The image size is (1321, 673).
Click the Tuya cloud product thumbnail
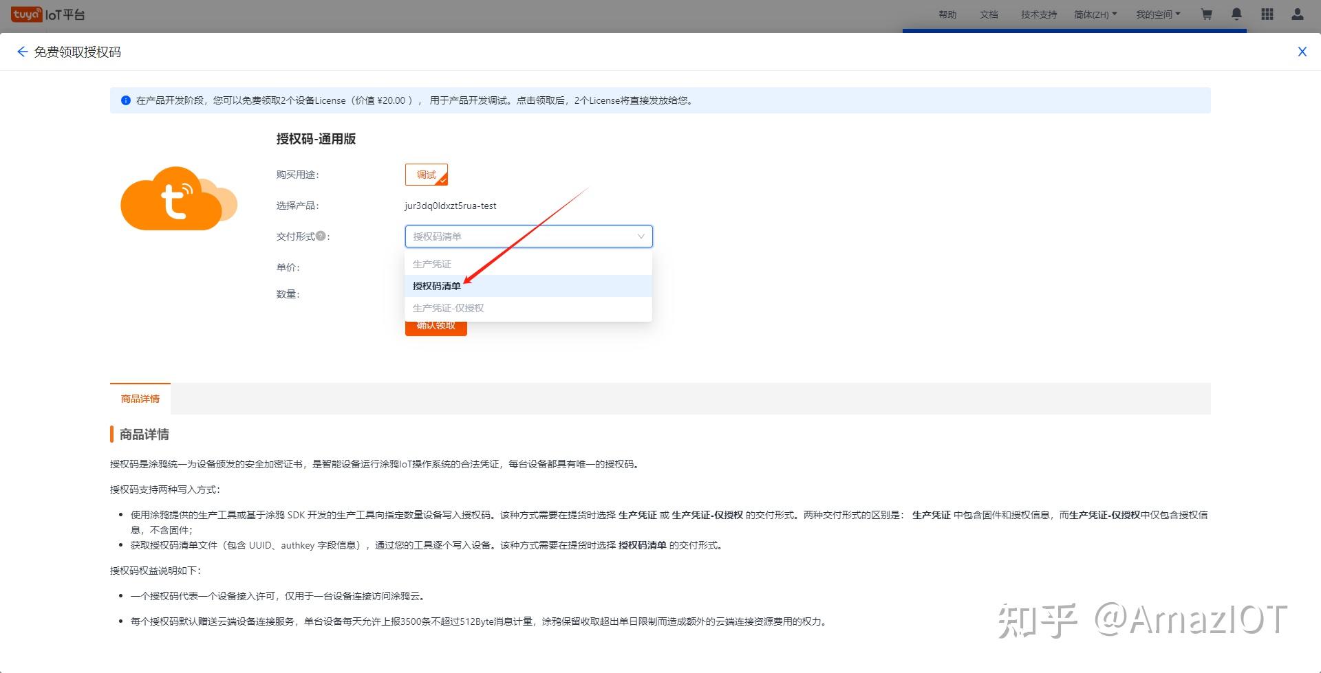[179, 199]
